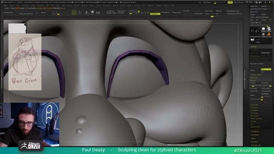
Task: Click the ZBrush logo icon in title bar
Action: [x=2, y=2]
